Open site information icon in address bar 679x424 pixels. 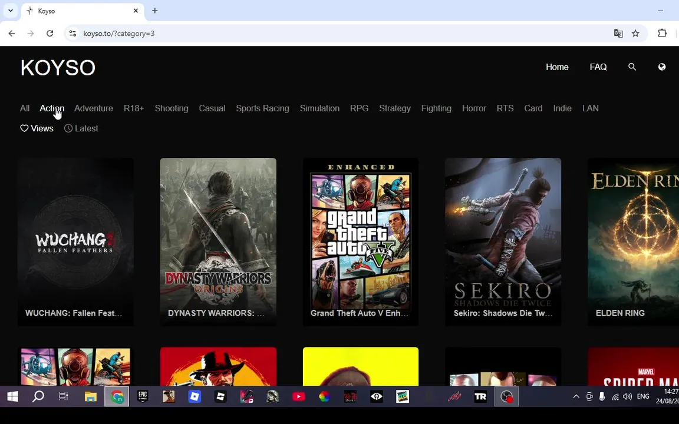(x=72, y=34)
